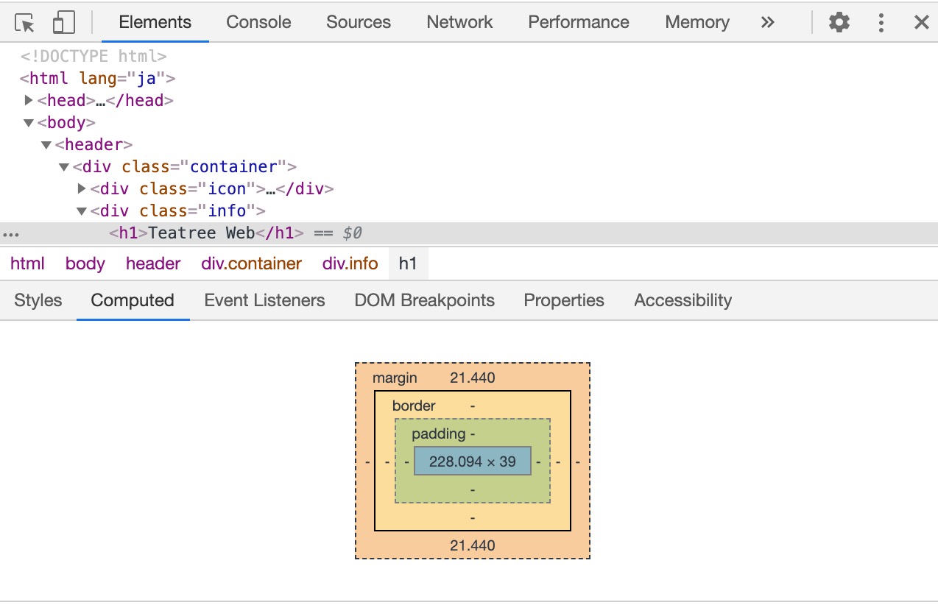Switch to the Console tab
The image size is (938, 605).
[258, 23]
